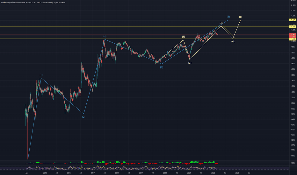This screenshot has height=175, width=297.
Task: Select the white (2) wave label
Action: (x=190, y=63)
